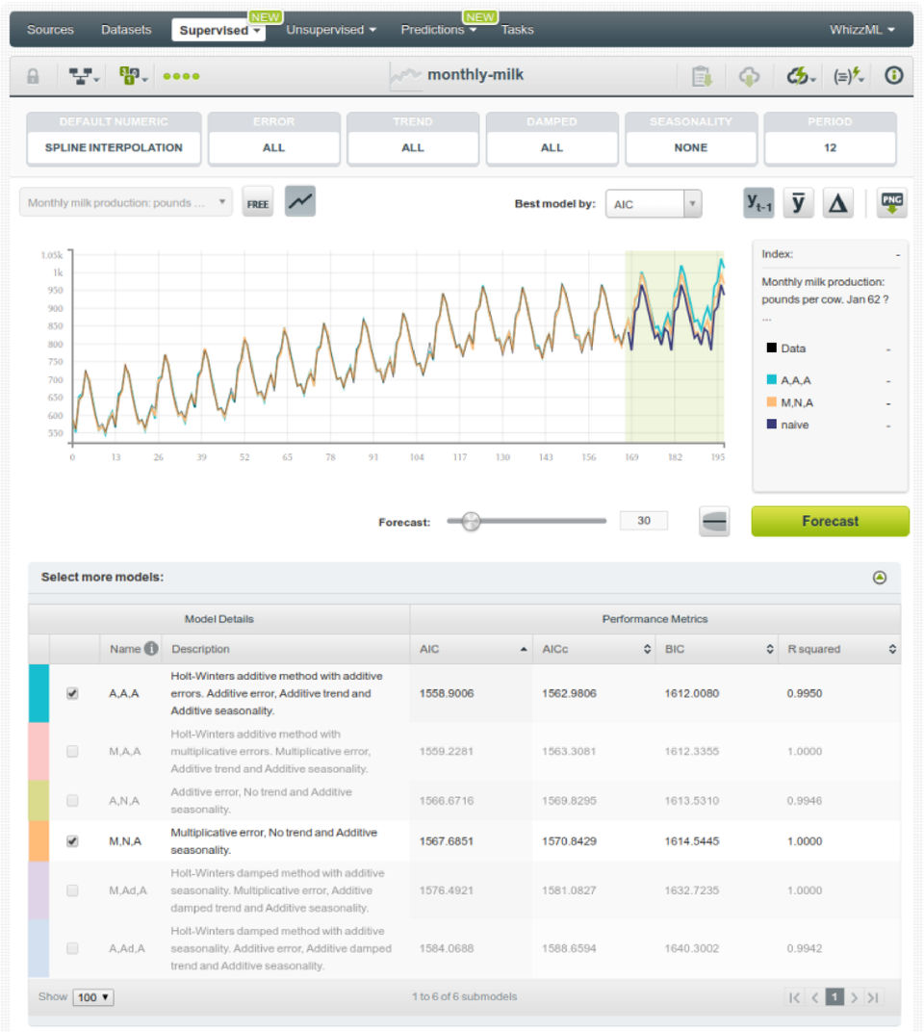Click the time series icon beside monthly-milk
Image resolution: width=924 pixels, height=1032 pixels.
[x=405, y=76]
